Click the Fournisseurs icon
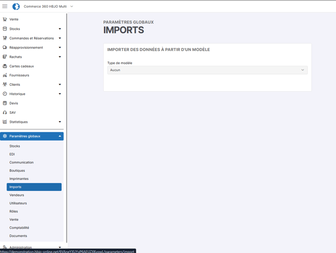 tap(5, 75)
